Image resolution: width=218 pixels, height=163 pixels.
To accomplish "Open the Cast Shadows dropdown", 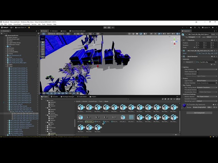I will tap(207, 69).
